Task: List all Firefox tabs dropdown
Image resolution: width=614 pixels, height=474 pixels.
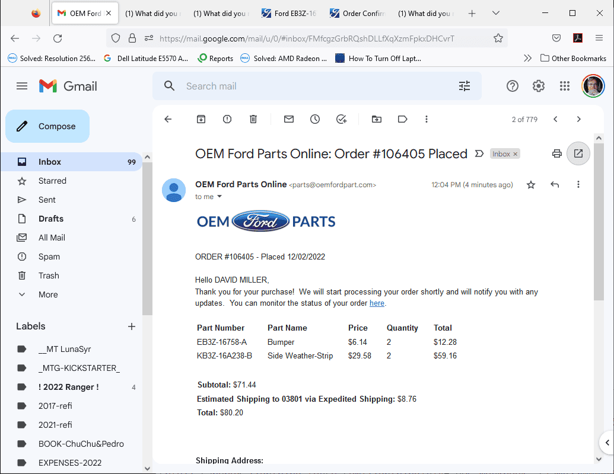Action: [x=496, y=13]
